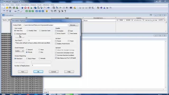Click the Save floppy disk icon
The width and height of the screenshot is (169, 95).
10,8
